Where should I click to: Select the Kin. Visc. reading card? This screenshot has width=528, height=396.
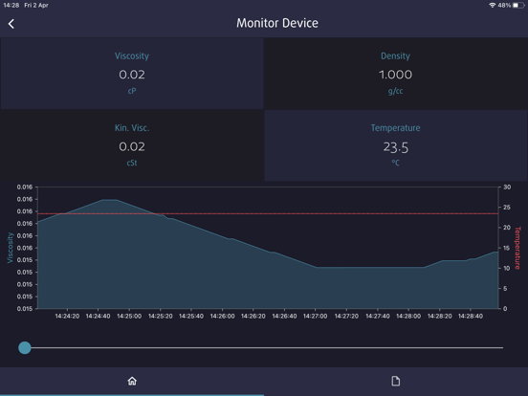132,145
